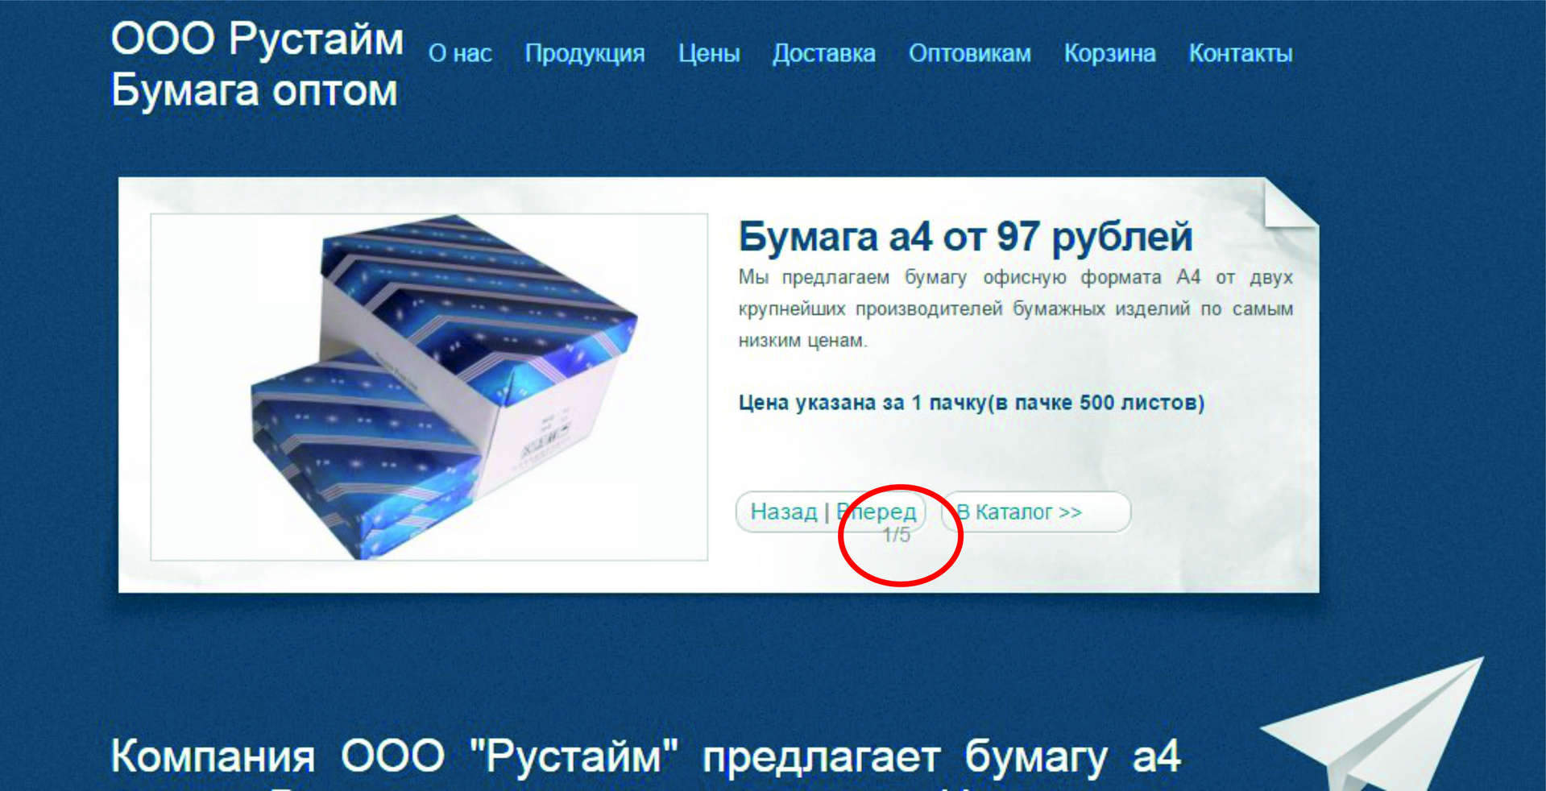This screenshot has width=1546, height=791.
Task: Click the folded page corner of the banner
Action: (1291, 203)
